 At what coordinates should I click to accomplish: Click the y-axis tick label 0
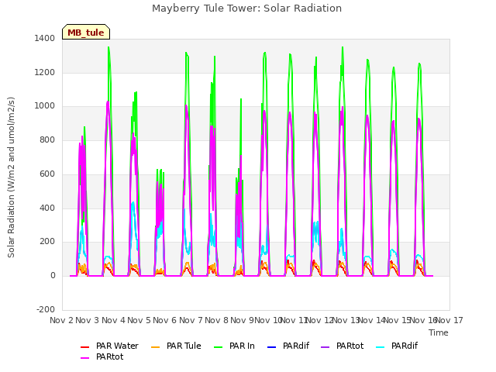(53, 276)
